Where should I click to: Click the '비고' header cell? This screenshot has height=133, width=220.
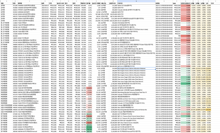point(215,3)
